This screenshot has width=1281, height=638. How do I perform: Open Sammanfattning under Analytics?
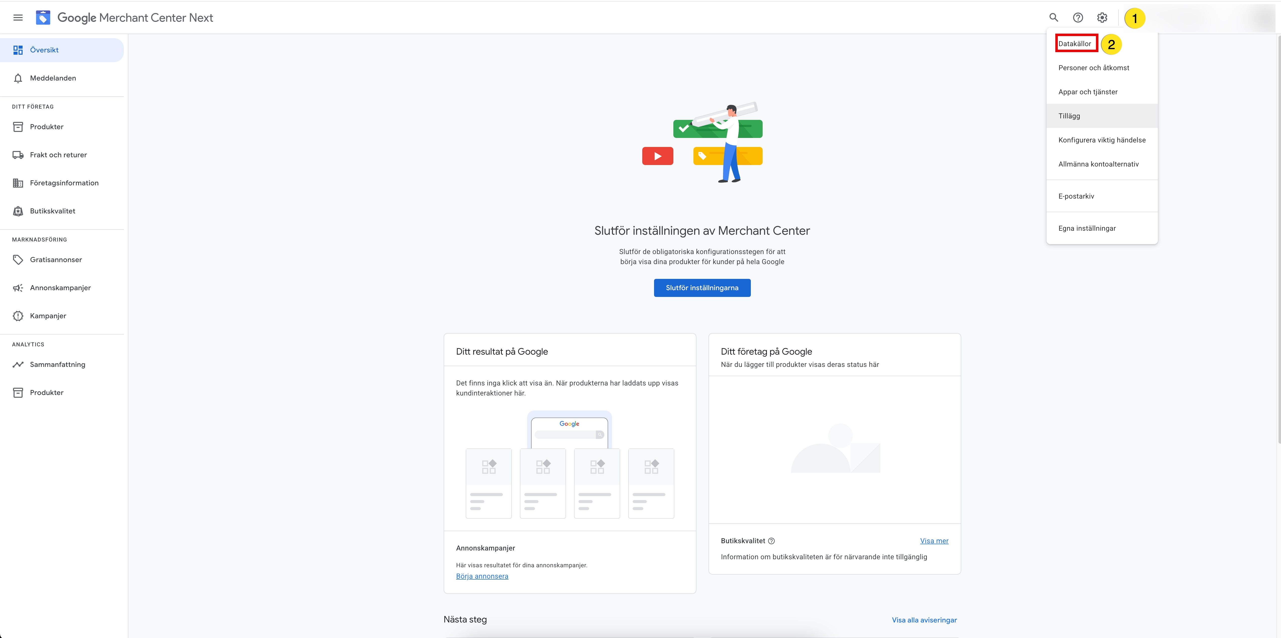pos(57,364)
